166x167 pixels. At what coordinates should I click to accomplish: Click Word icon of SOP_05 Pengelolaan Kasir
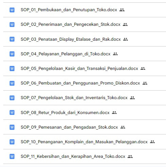pyautogui.click(x=12, y=69)
